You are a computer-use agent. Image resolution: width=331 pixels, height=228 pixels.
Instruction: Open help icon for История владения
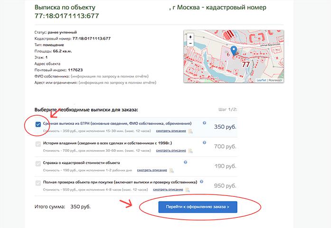pos(204,142)
